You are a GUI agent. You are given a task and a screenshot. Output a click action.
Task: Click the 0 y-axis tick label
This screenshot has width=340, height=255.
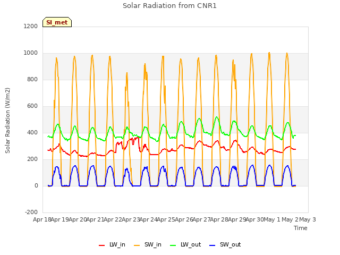(x=36, y=185)
